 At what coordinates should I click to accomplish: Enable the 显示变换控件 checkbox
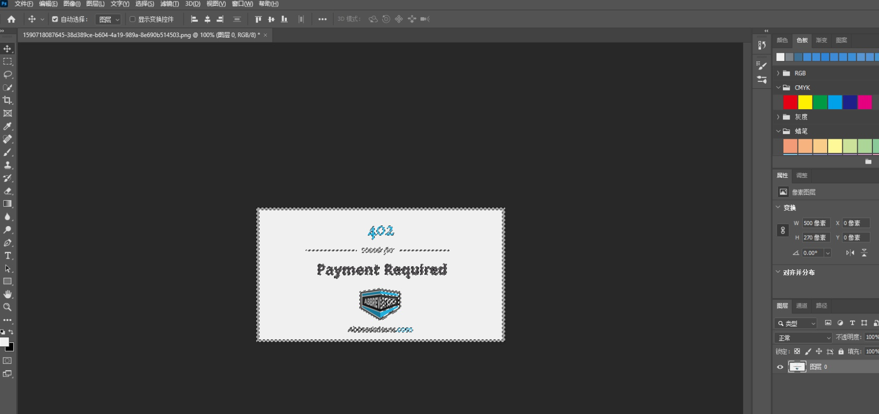(x=133, y=19)
